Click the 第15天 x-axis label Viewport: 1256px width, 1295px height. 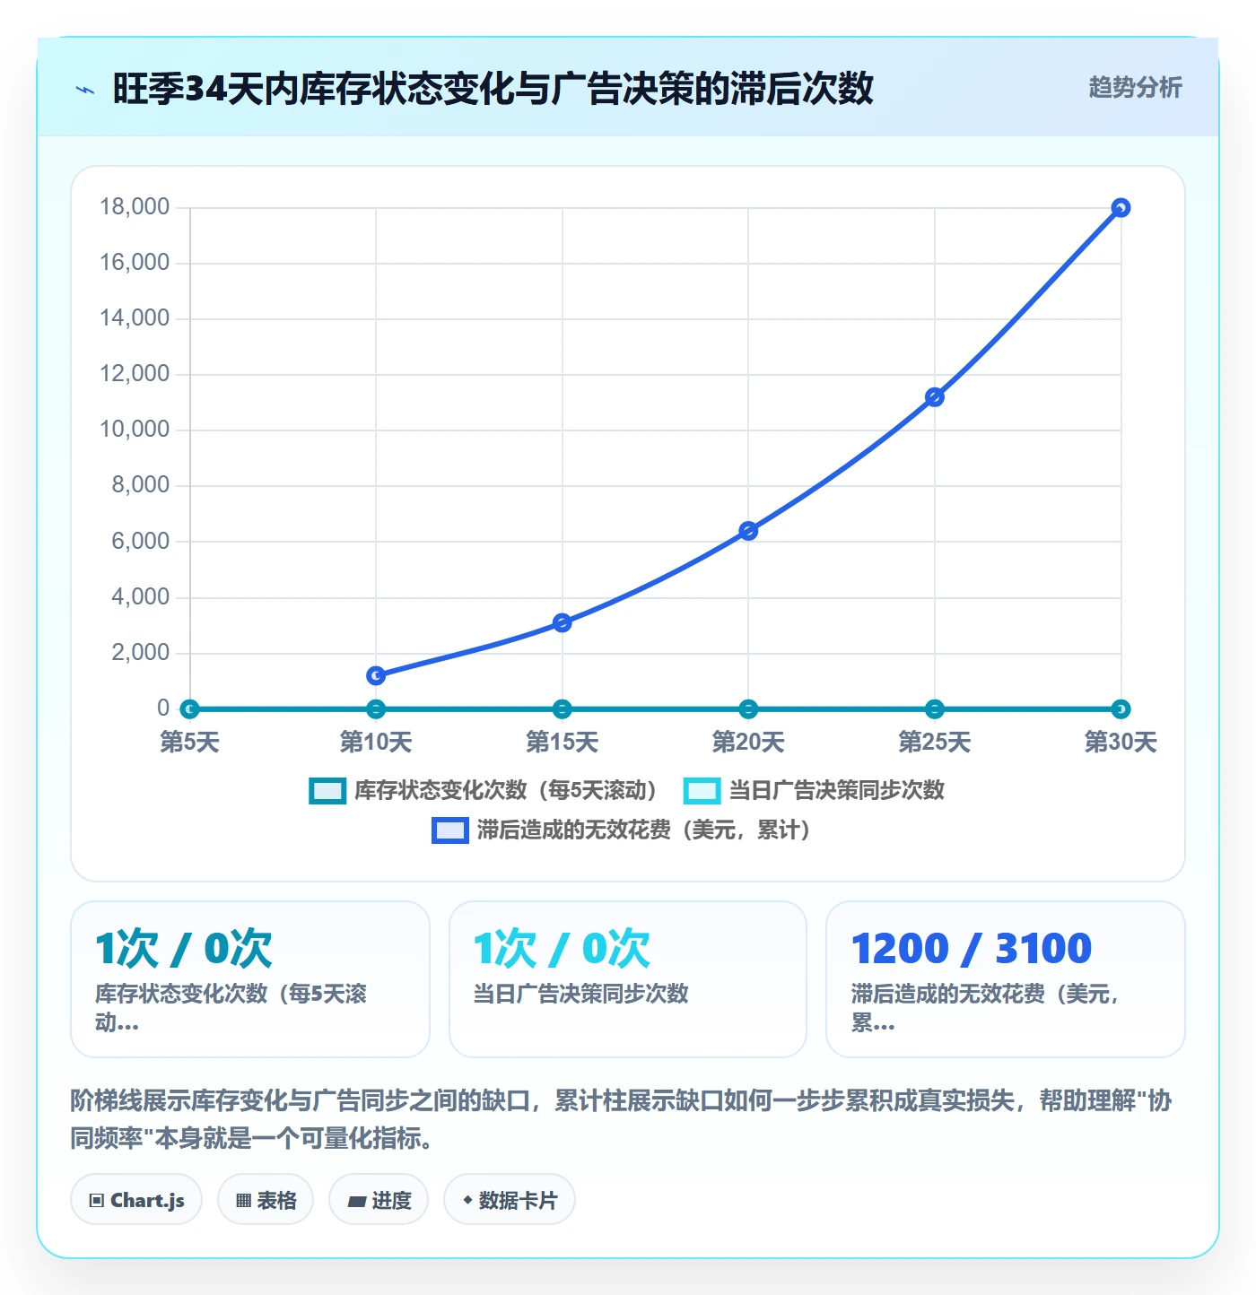coord(563,742)
